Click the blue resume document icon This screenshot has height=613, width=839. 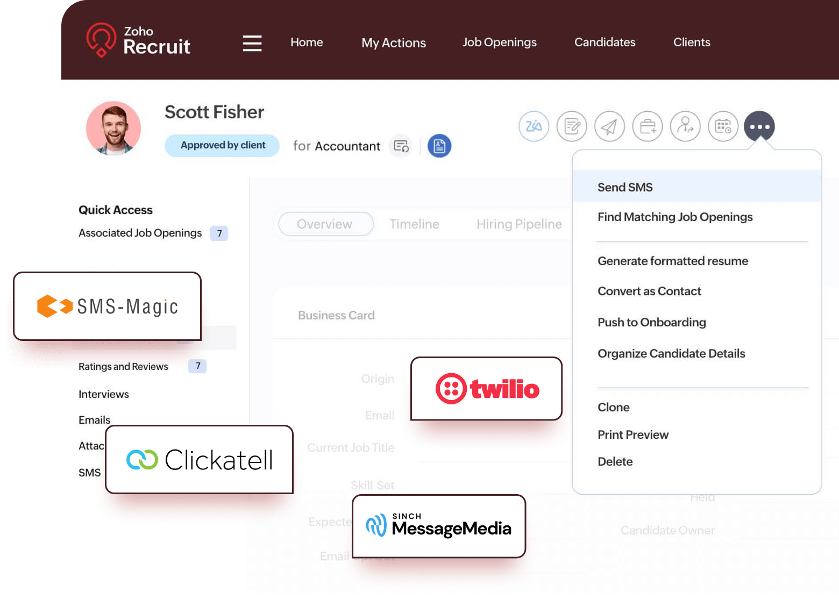click(x=439, y=146)
